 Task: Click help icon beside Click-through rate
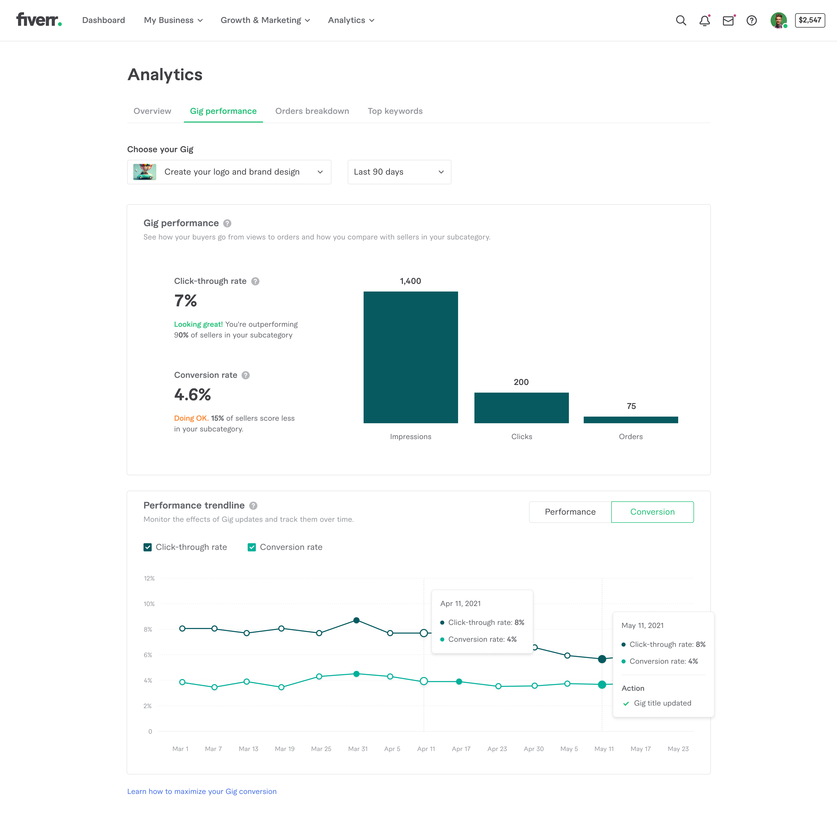point(256,281)
